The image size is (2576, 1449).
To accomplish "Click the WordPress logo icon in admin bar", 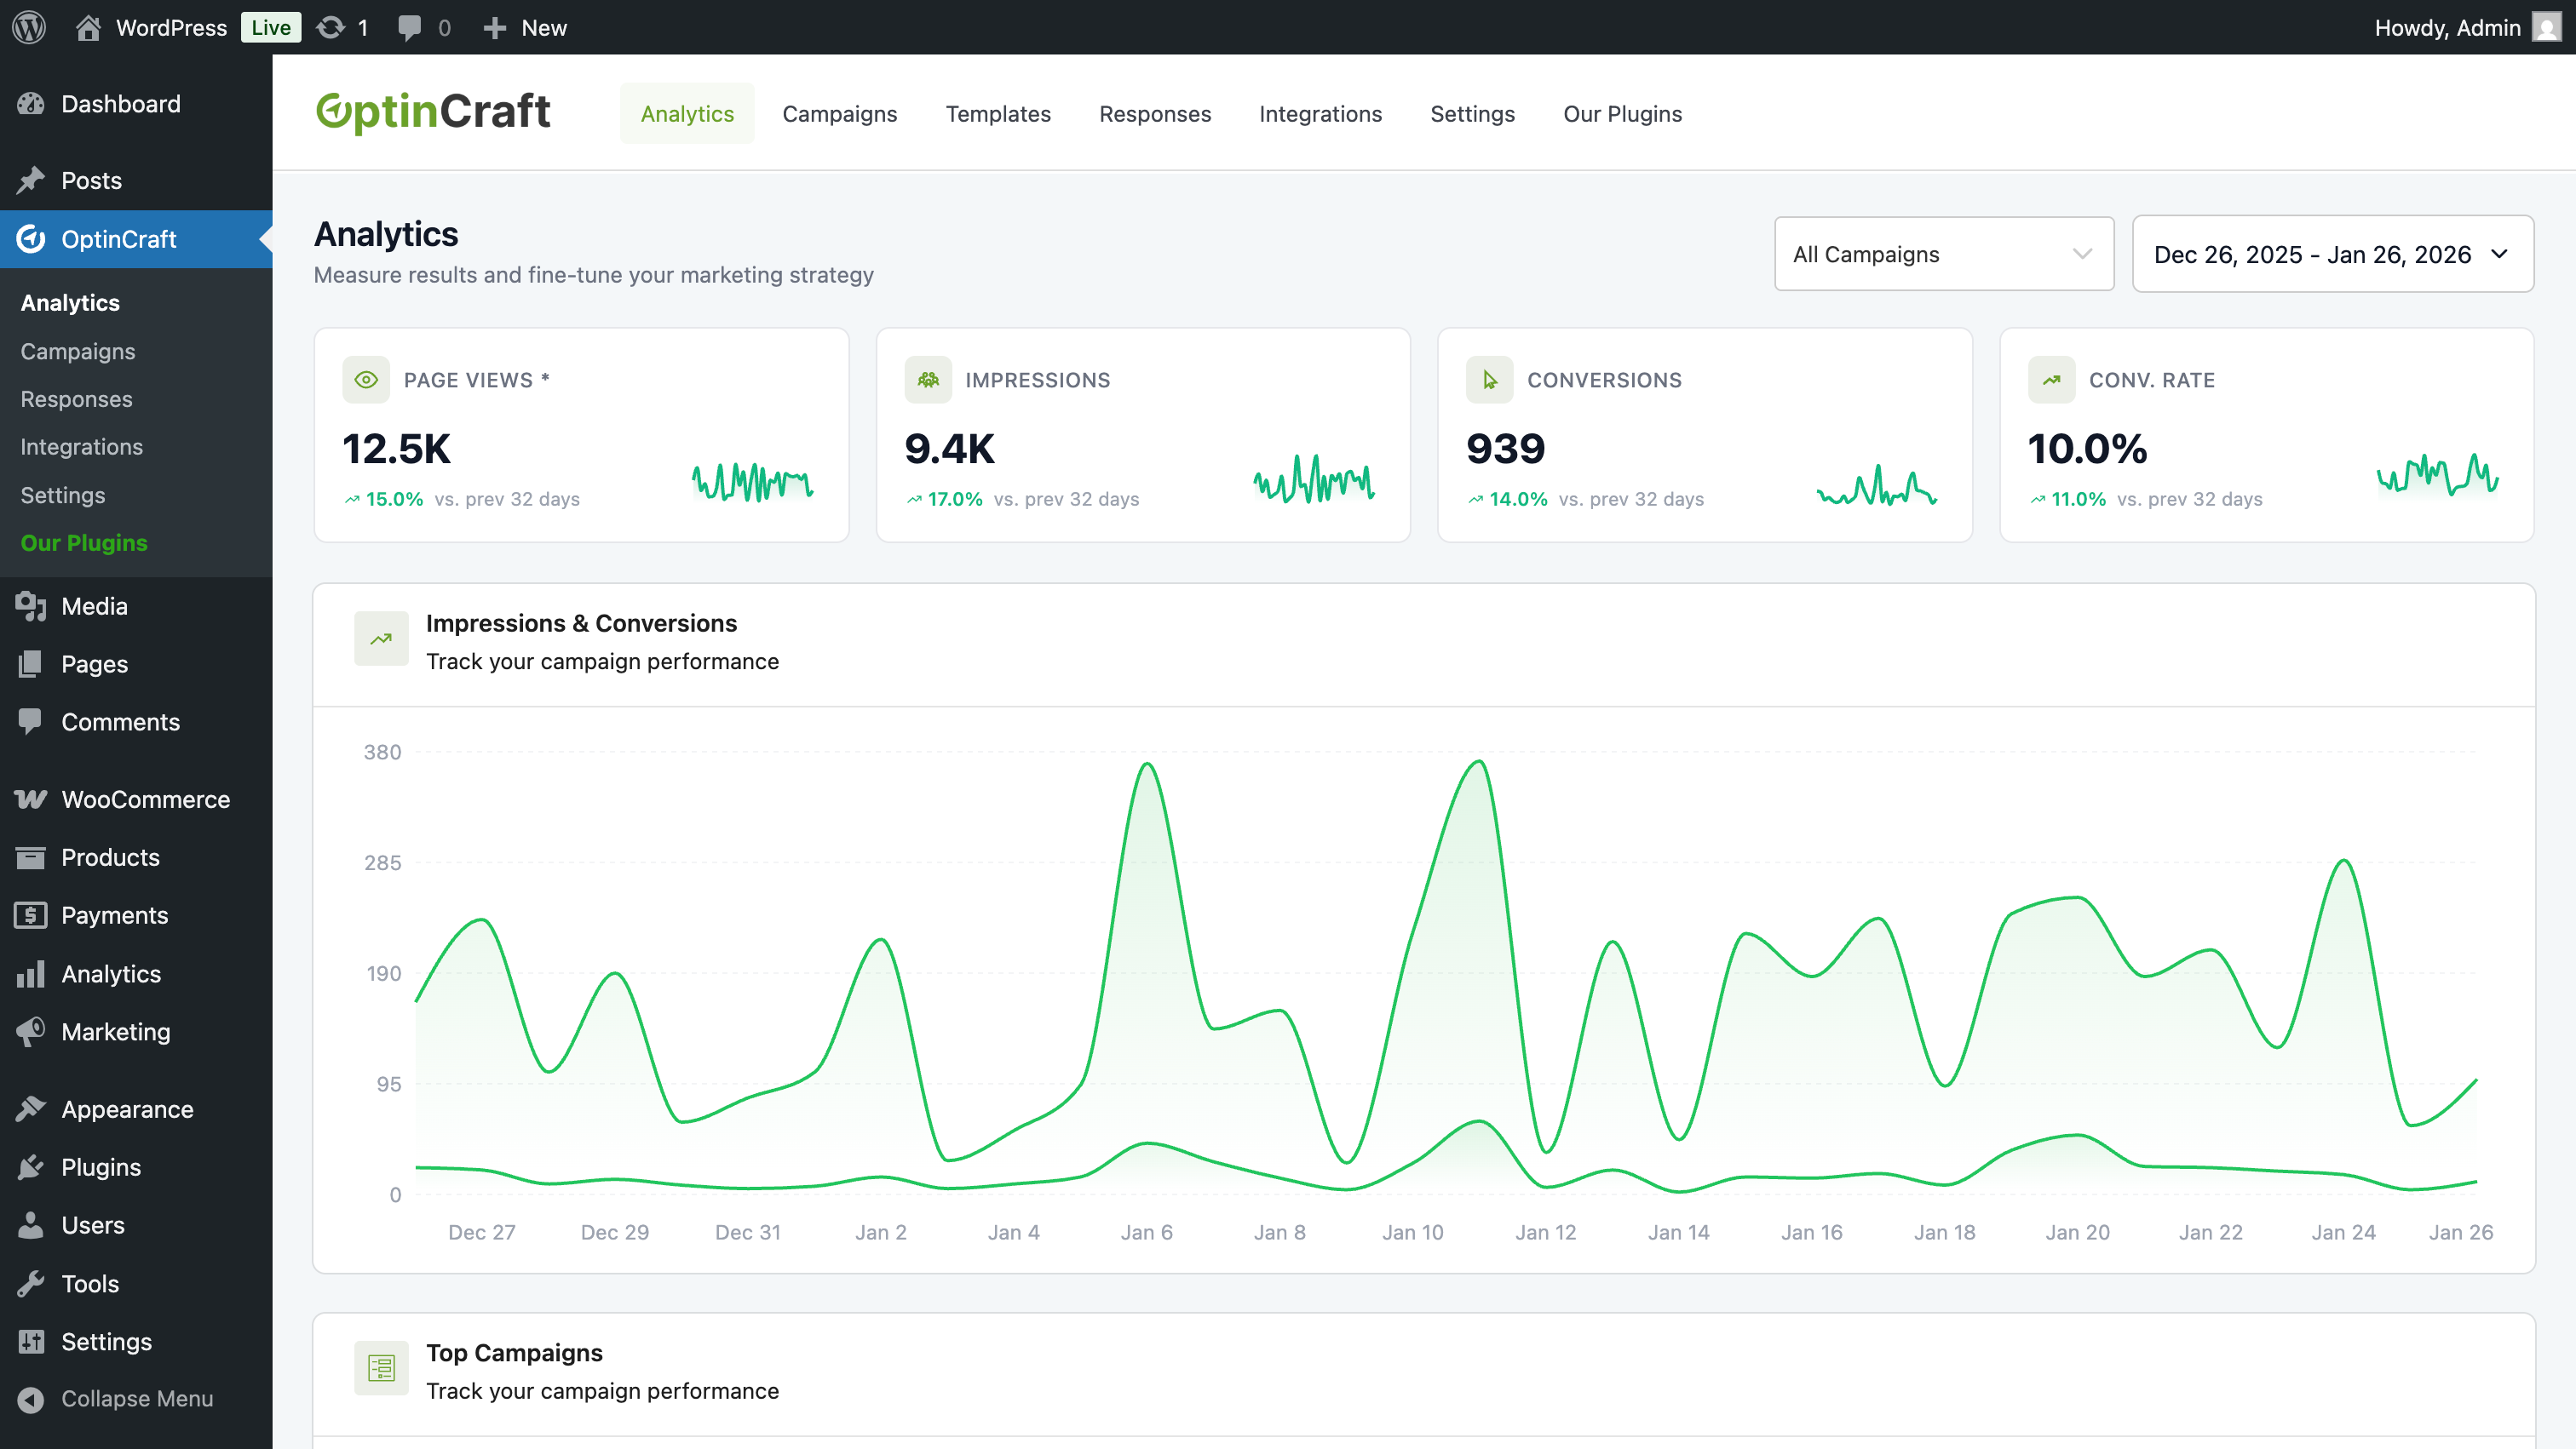I will [29, 27].
